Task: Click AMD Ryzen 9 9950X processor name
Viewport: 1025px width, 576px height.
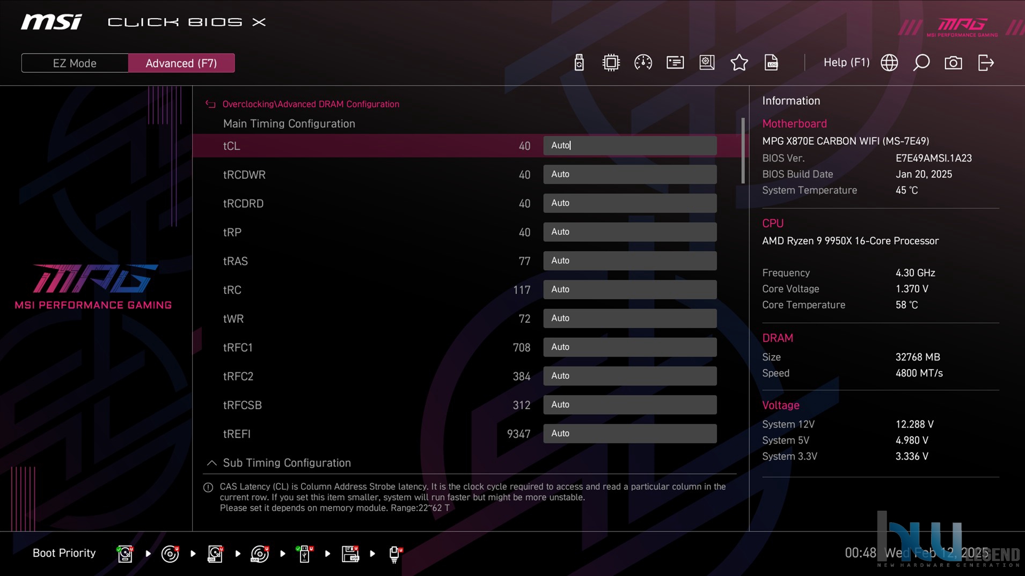Action: pos(850,241)
